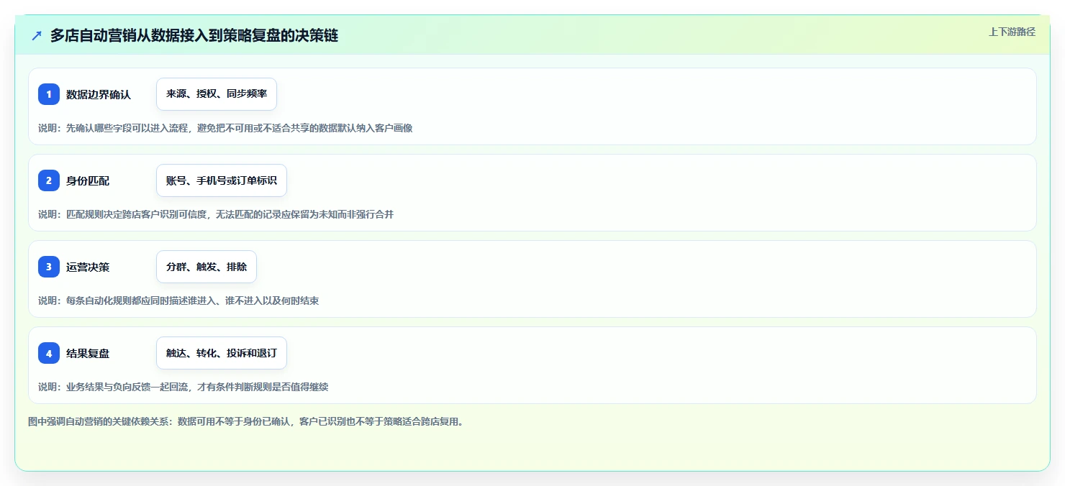Click the description starting 每条自动化规则都应同时描述
The width and height of the screenshot is (1065, 486).
[178, 301]
